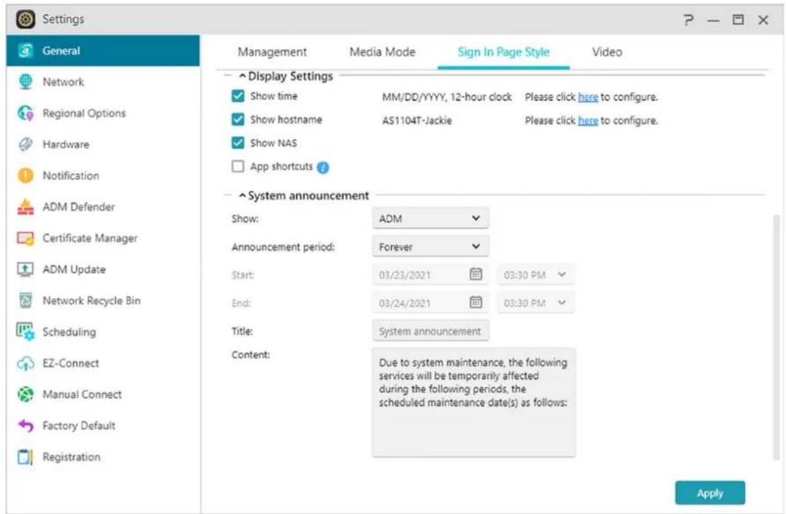Open the Network Recycle Bin icon

point(21,301)
